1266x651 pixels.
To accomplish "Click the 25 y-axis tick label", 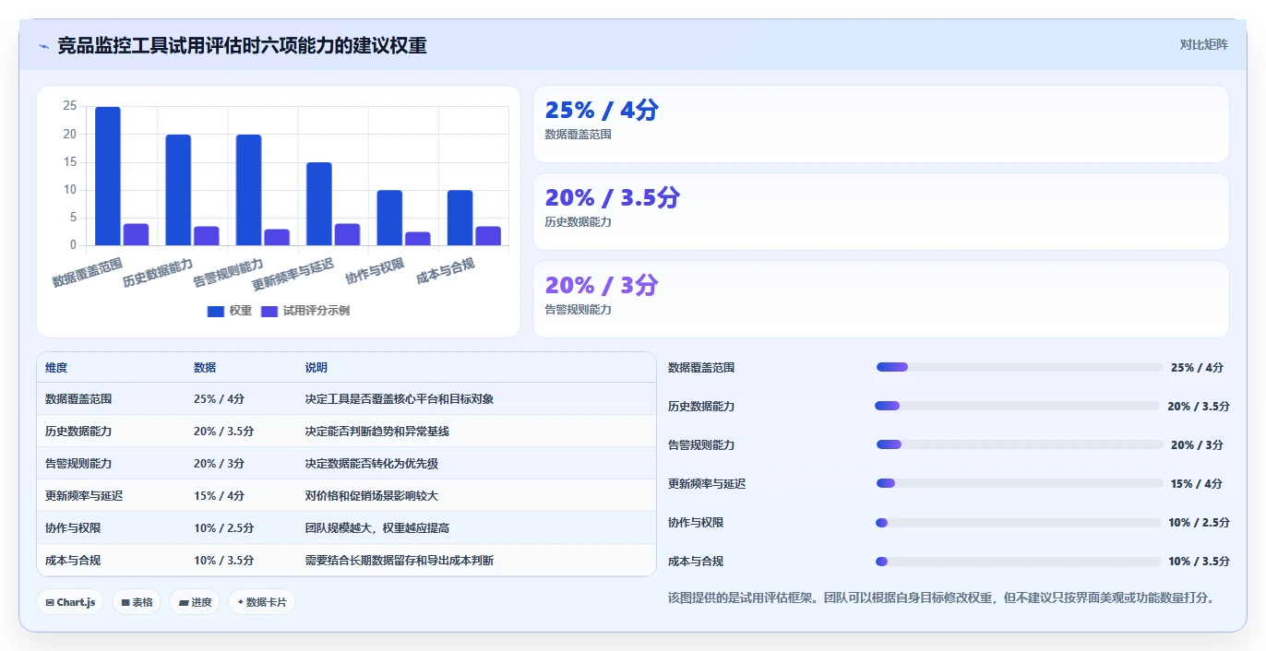I will [x=70, y=106].
